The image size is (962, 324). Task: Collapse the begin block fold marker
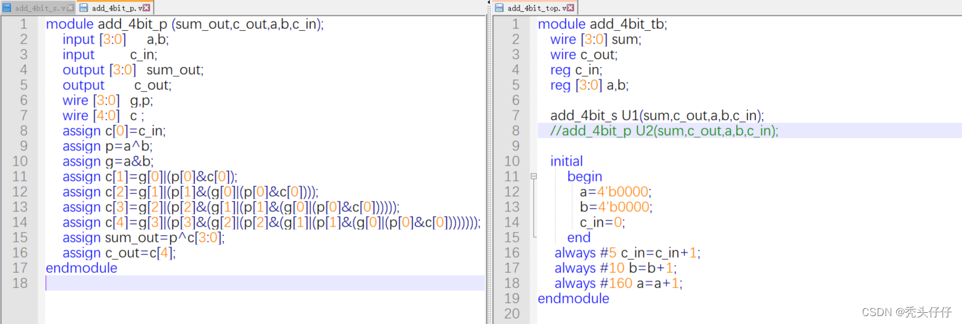tap(533, 176)
